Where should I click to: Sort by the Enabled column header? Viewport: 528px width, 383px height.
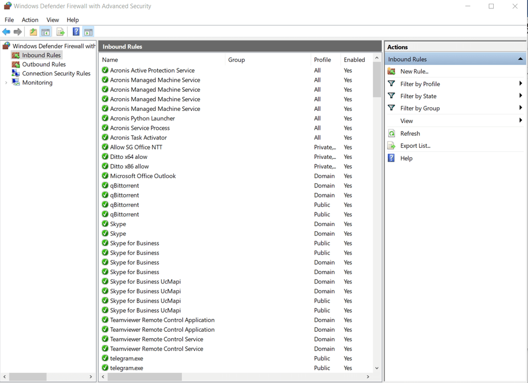pyautogui.click(x=356, y=60)
